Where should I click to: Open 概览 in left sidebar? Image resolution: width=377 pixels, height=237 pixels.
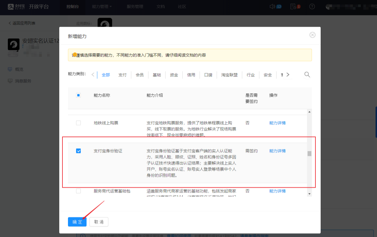pos(19,69)
